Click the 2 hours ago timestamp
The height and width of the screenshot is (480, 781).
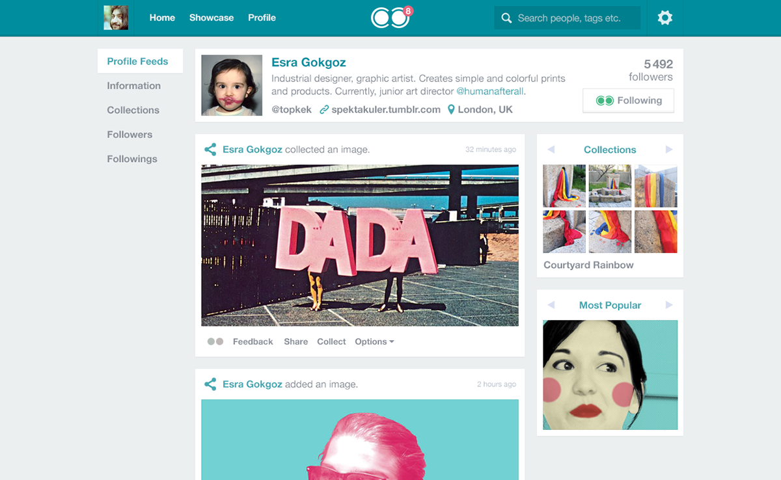497,384
